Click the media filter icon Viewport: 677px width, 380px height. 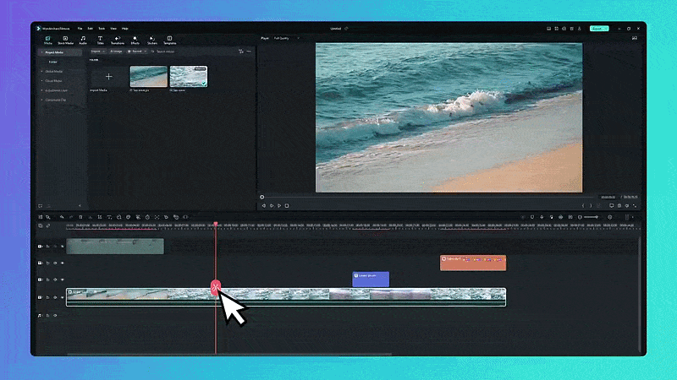click(x=241, y=52)
